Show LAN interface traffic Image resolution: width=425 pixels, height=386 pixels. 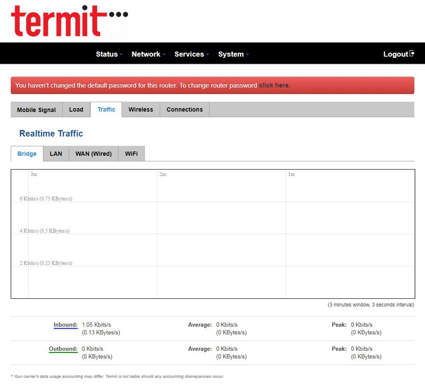click(x=56, y=154)
